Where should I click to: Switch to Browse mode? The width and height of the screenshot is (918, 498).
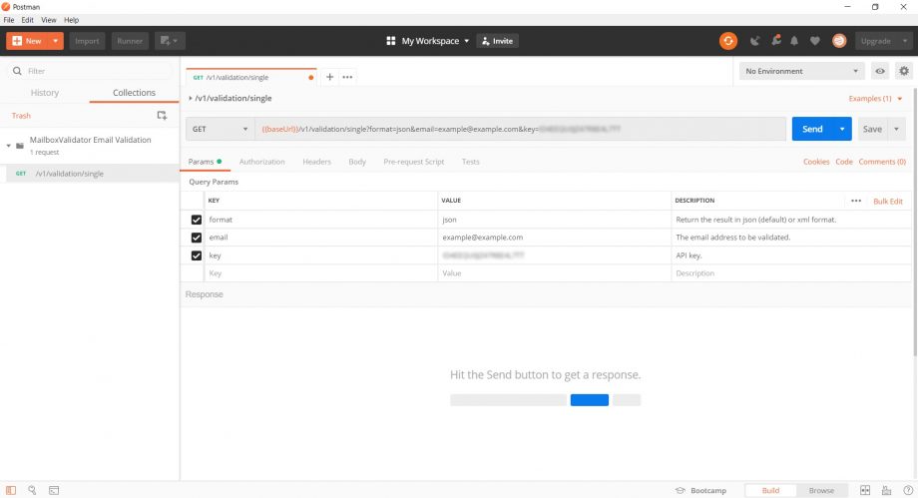point(821,490)
